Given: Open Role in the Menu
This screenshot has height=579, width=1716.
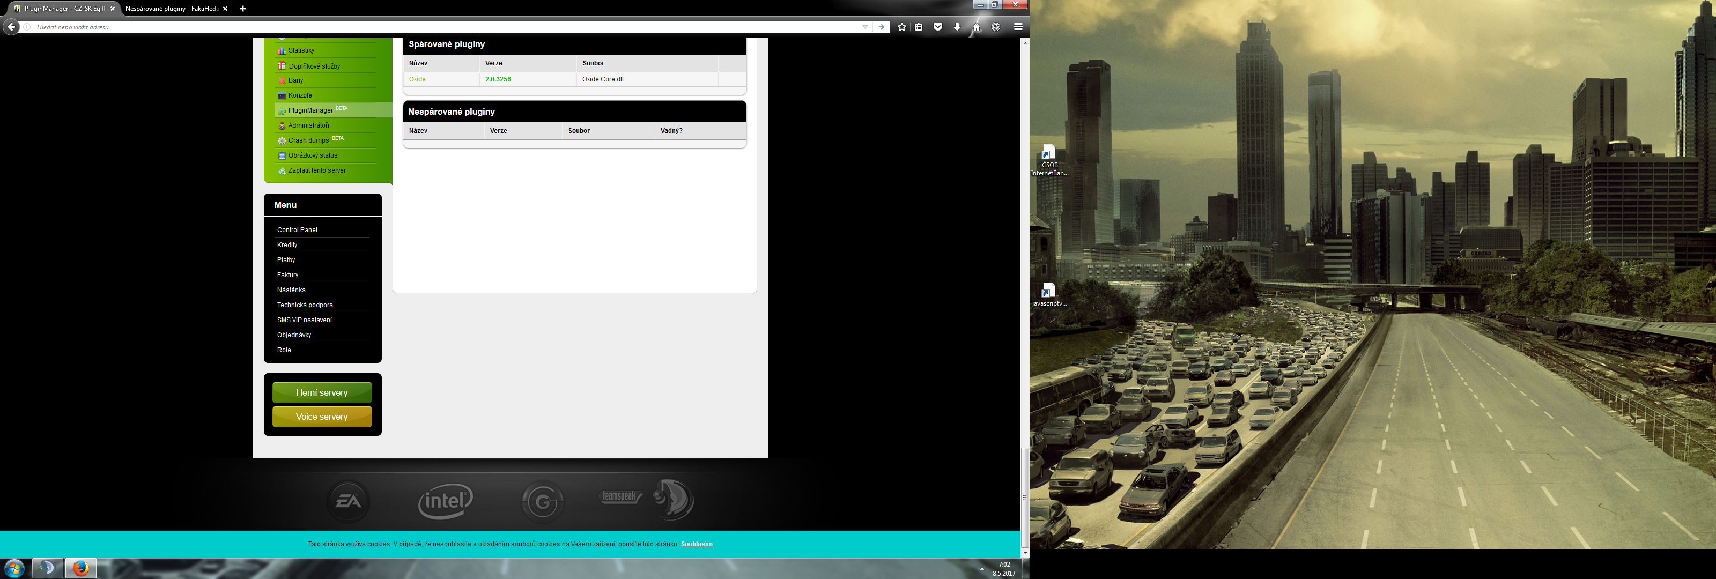Looking at the screenshot, I should click(284, 350).
